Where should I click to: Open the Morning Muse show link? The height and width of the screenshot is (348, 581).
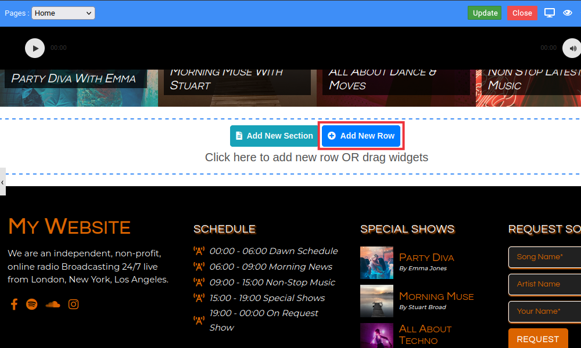[436, 296]
